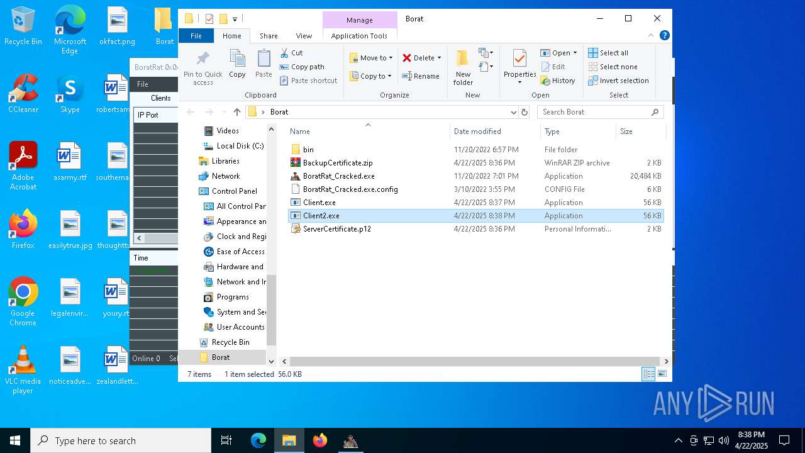
Task: Open the Skype desktop shortcut
Action: 70,94
